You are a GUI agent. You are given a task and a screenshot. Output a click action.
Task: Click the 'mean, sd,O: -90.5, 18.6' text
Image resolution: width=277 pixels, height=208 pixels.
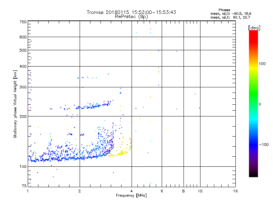point(231,14)
